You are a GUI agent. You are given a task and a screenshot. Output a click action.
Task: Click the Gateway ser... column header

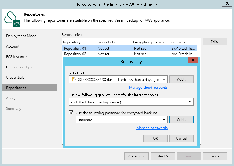183,42
